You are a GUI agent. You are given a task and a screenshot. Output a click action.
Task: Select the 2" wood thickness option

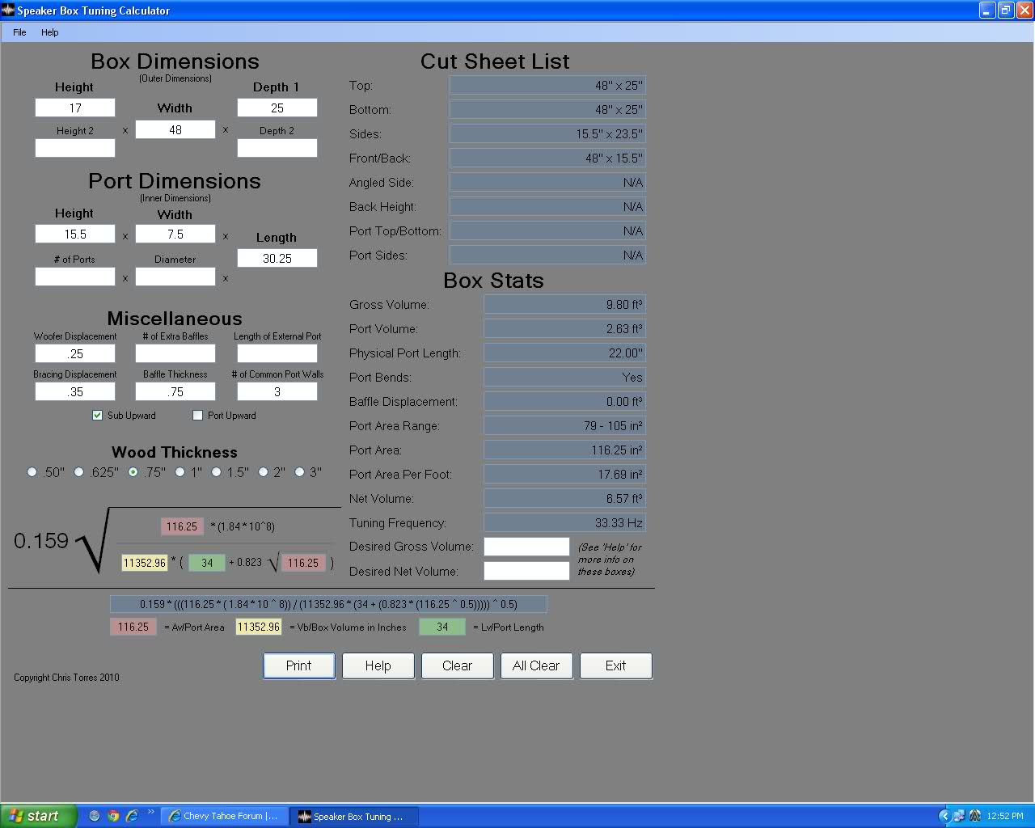[263, 472]
